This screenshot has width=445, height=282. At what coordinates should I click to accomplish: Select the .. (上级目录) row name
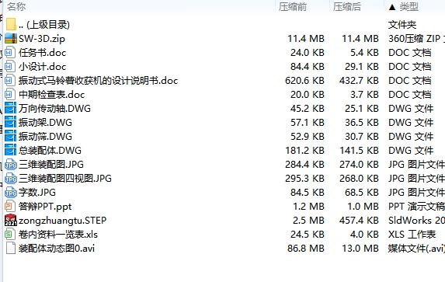click(x=44, y=25)
